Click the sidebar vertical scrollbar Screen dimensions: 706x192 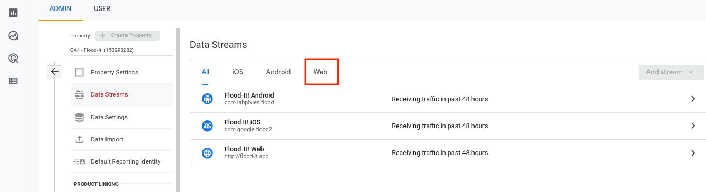click(178, 110)
